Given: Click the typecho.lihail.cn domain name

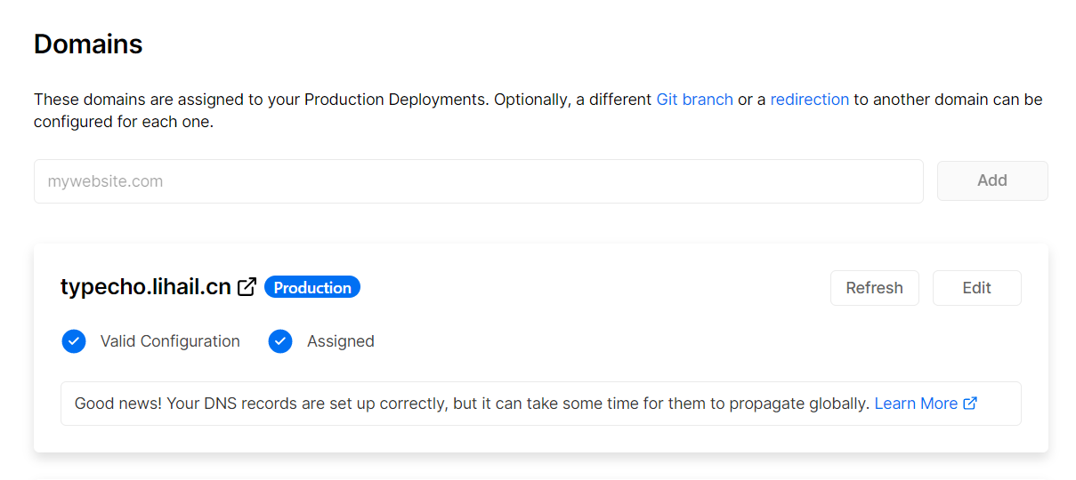Looking at the screenshot, I should click(146, 287).
